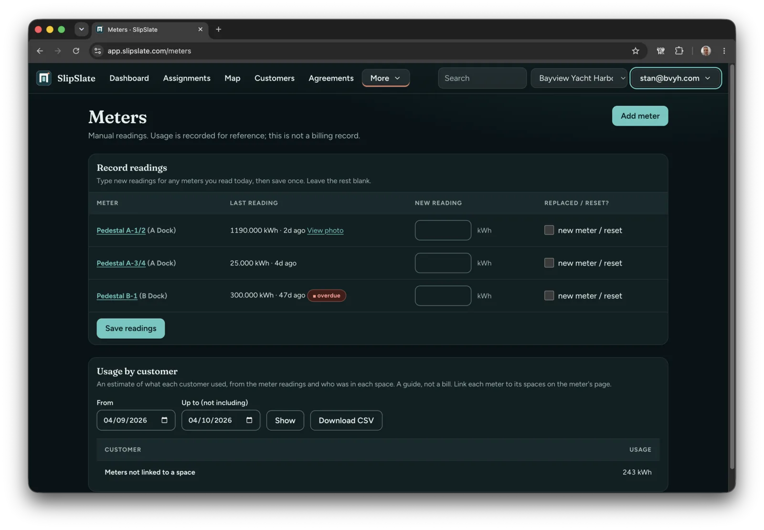The height and width of the screenshot is (530, 764).
Task: Switch to the Map page
Action: [x=232, y=78]
